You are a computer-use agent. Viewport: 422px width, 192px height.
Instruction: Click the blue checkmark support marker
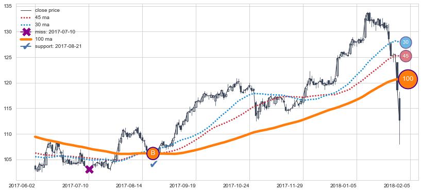coord(154,164)
